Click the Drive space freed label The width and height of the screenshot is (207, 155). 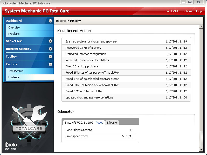pos(77,136)
